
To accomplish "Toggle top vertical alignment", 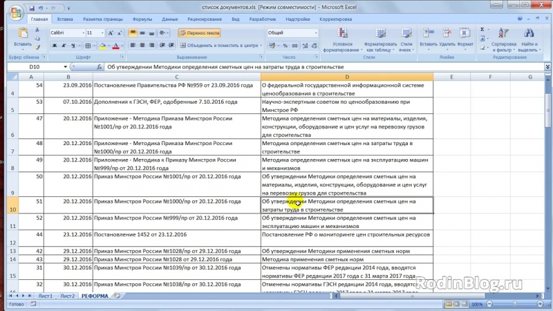I will pos(133,32).
